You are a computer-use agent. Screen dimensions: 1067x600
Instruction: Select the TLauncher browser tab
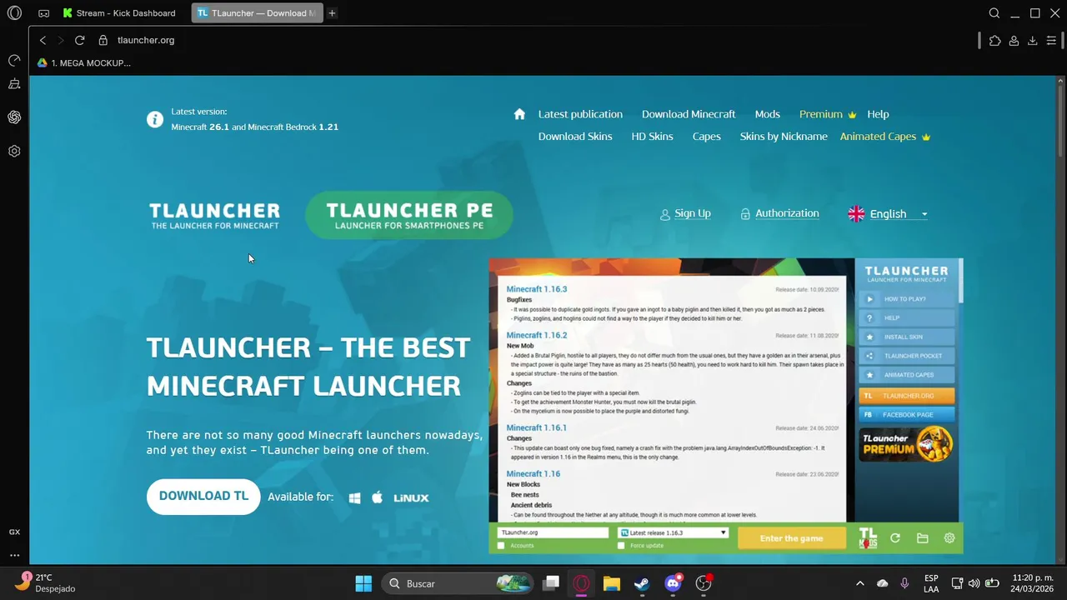[x=256, y=13]
